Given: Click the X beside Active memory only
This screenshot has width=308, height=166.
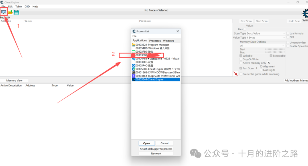Looking at the screenshot, I should tap(269, 63).
